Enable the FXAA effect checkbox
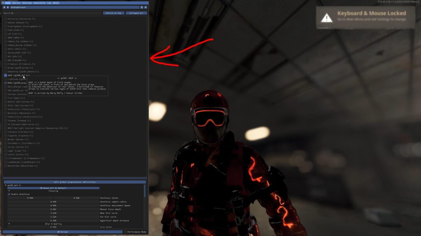 [5, 30]
